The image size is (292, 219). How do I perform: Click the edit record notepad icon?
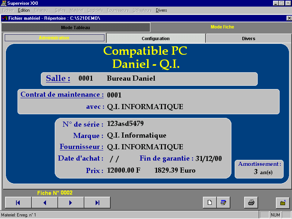[223, 203]
